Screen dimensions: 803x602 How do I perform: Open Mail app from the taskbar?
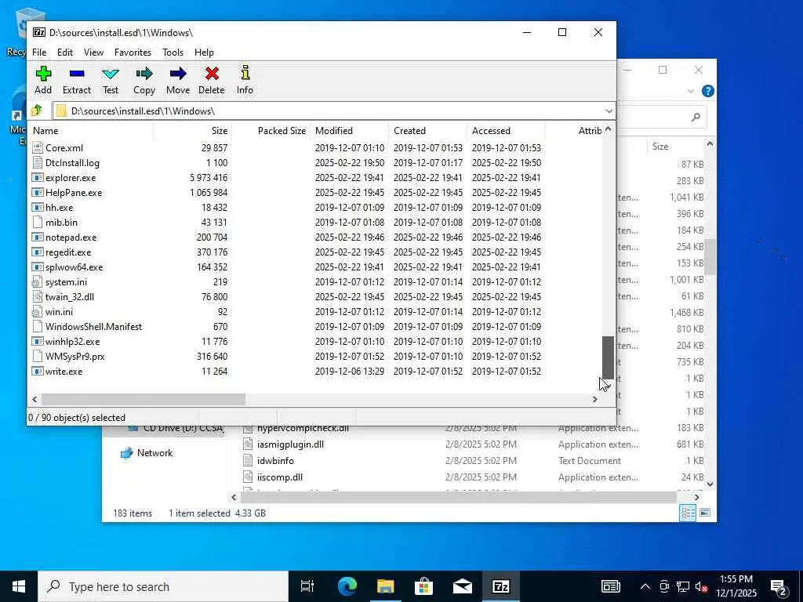pyautogui.click(x=462, y=586)
